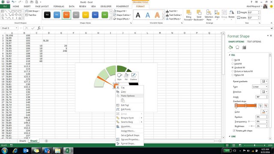The height and width of the screenshot is (154, 274).
Task: Choose Copy from context menu
Action: coord(129,92)
